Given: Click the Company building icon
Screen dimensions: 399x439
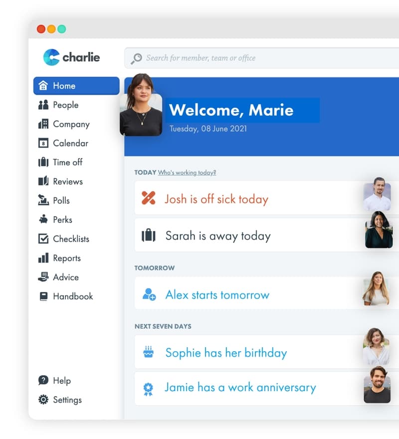Looking at the screenshot, I should (44, 124).
